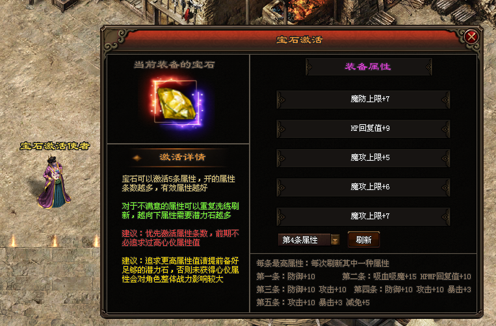The image size is (496, 326).
Task: Open the 第4条属性 dropdown arrow
Action: [x=335, y=240]
